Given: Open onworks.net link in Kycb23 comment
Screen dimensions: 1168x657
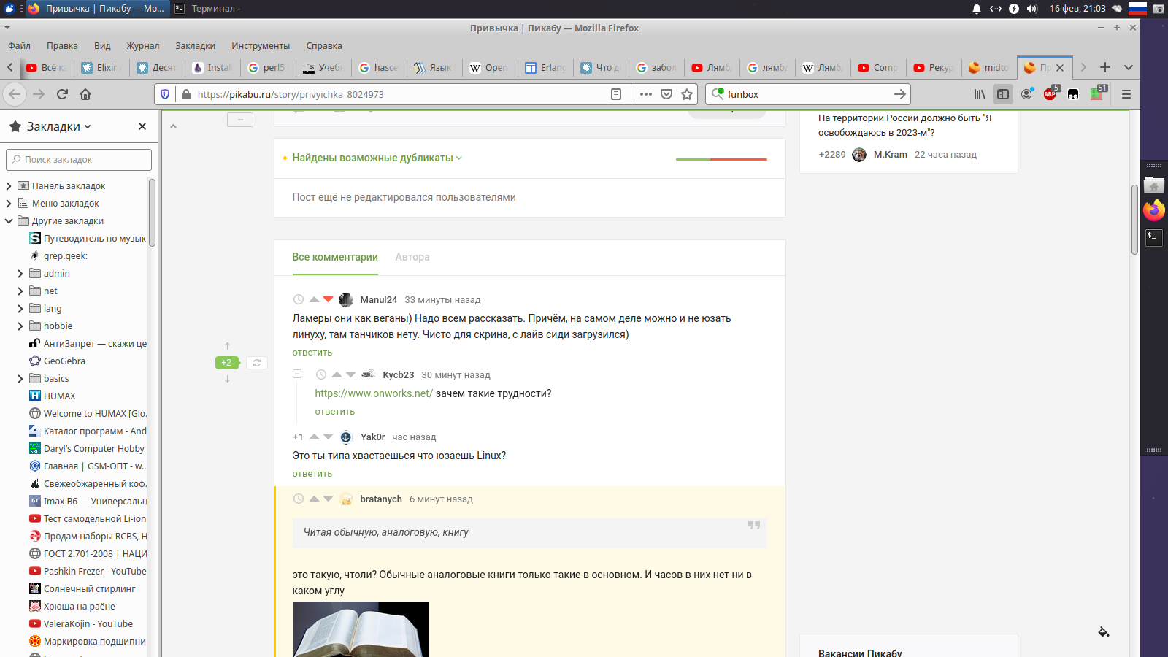Looking at the screenshot, I should [374, 393].
